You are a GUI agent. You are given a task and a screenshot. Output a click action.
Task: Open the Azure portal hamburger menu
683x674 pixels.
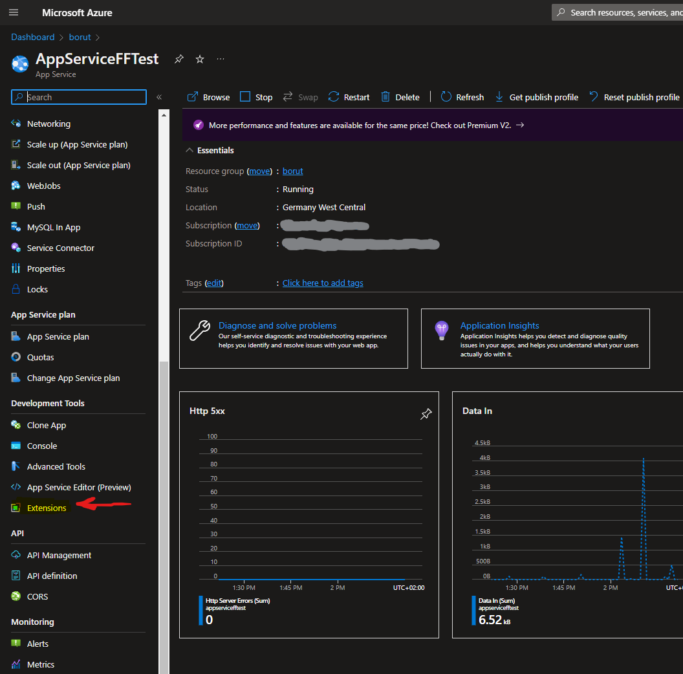(x=14, y=12)
